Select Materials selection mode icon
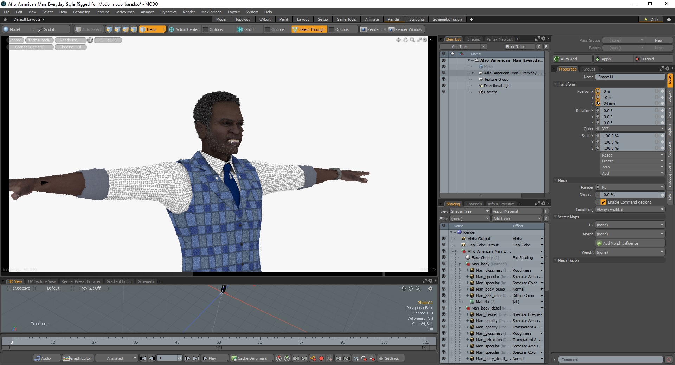Image resolution: width=675 pixels, height=365 pixels. (x=134, y=29)
